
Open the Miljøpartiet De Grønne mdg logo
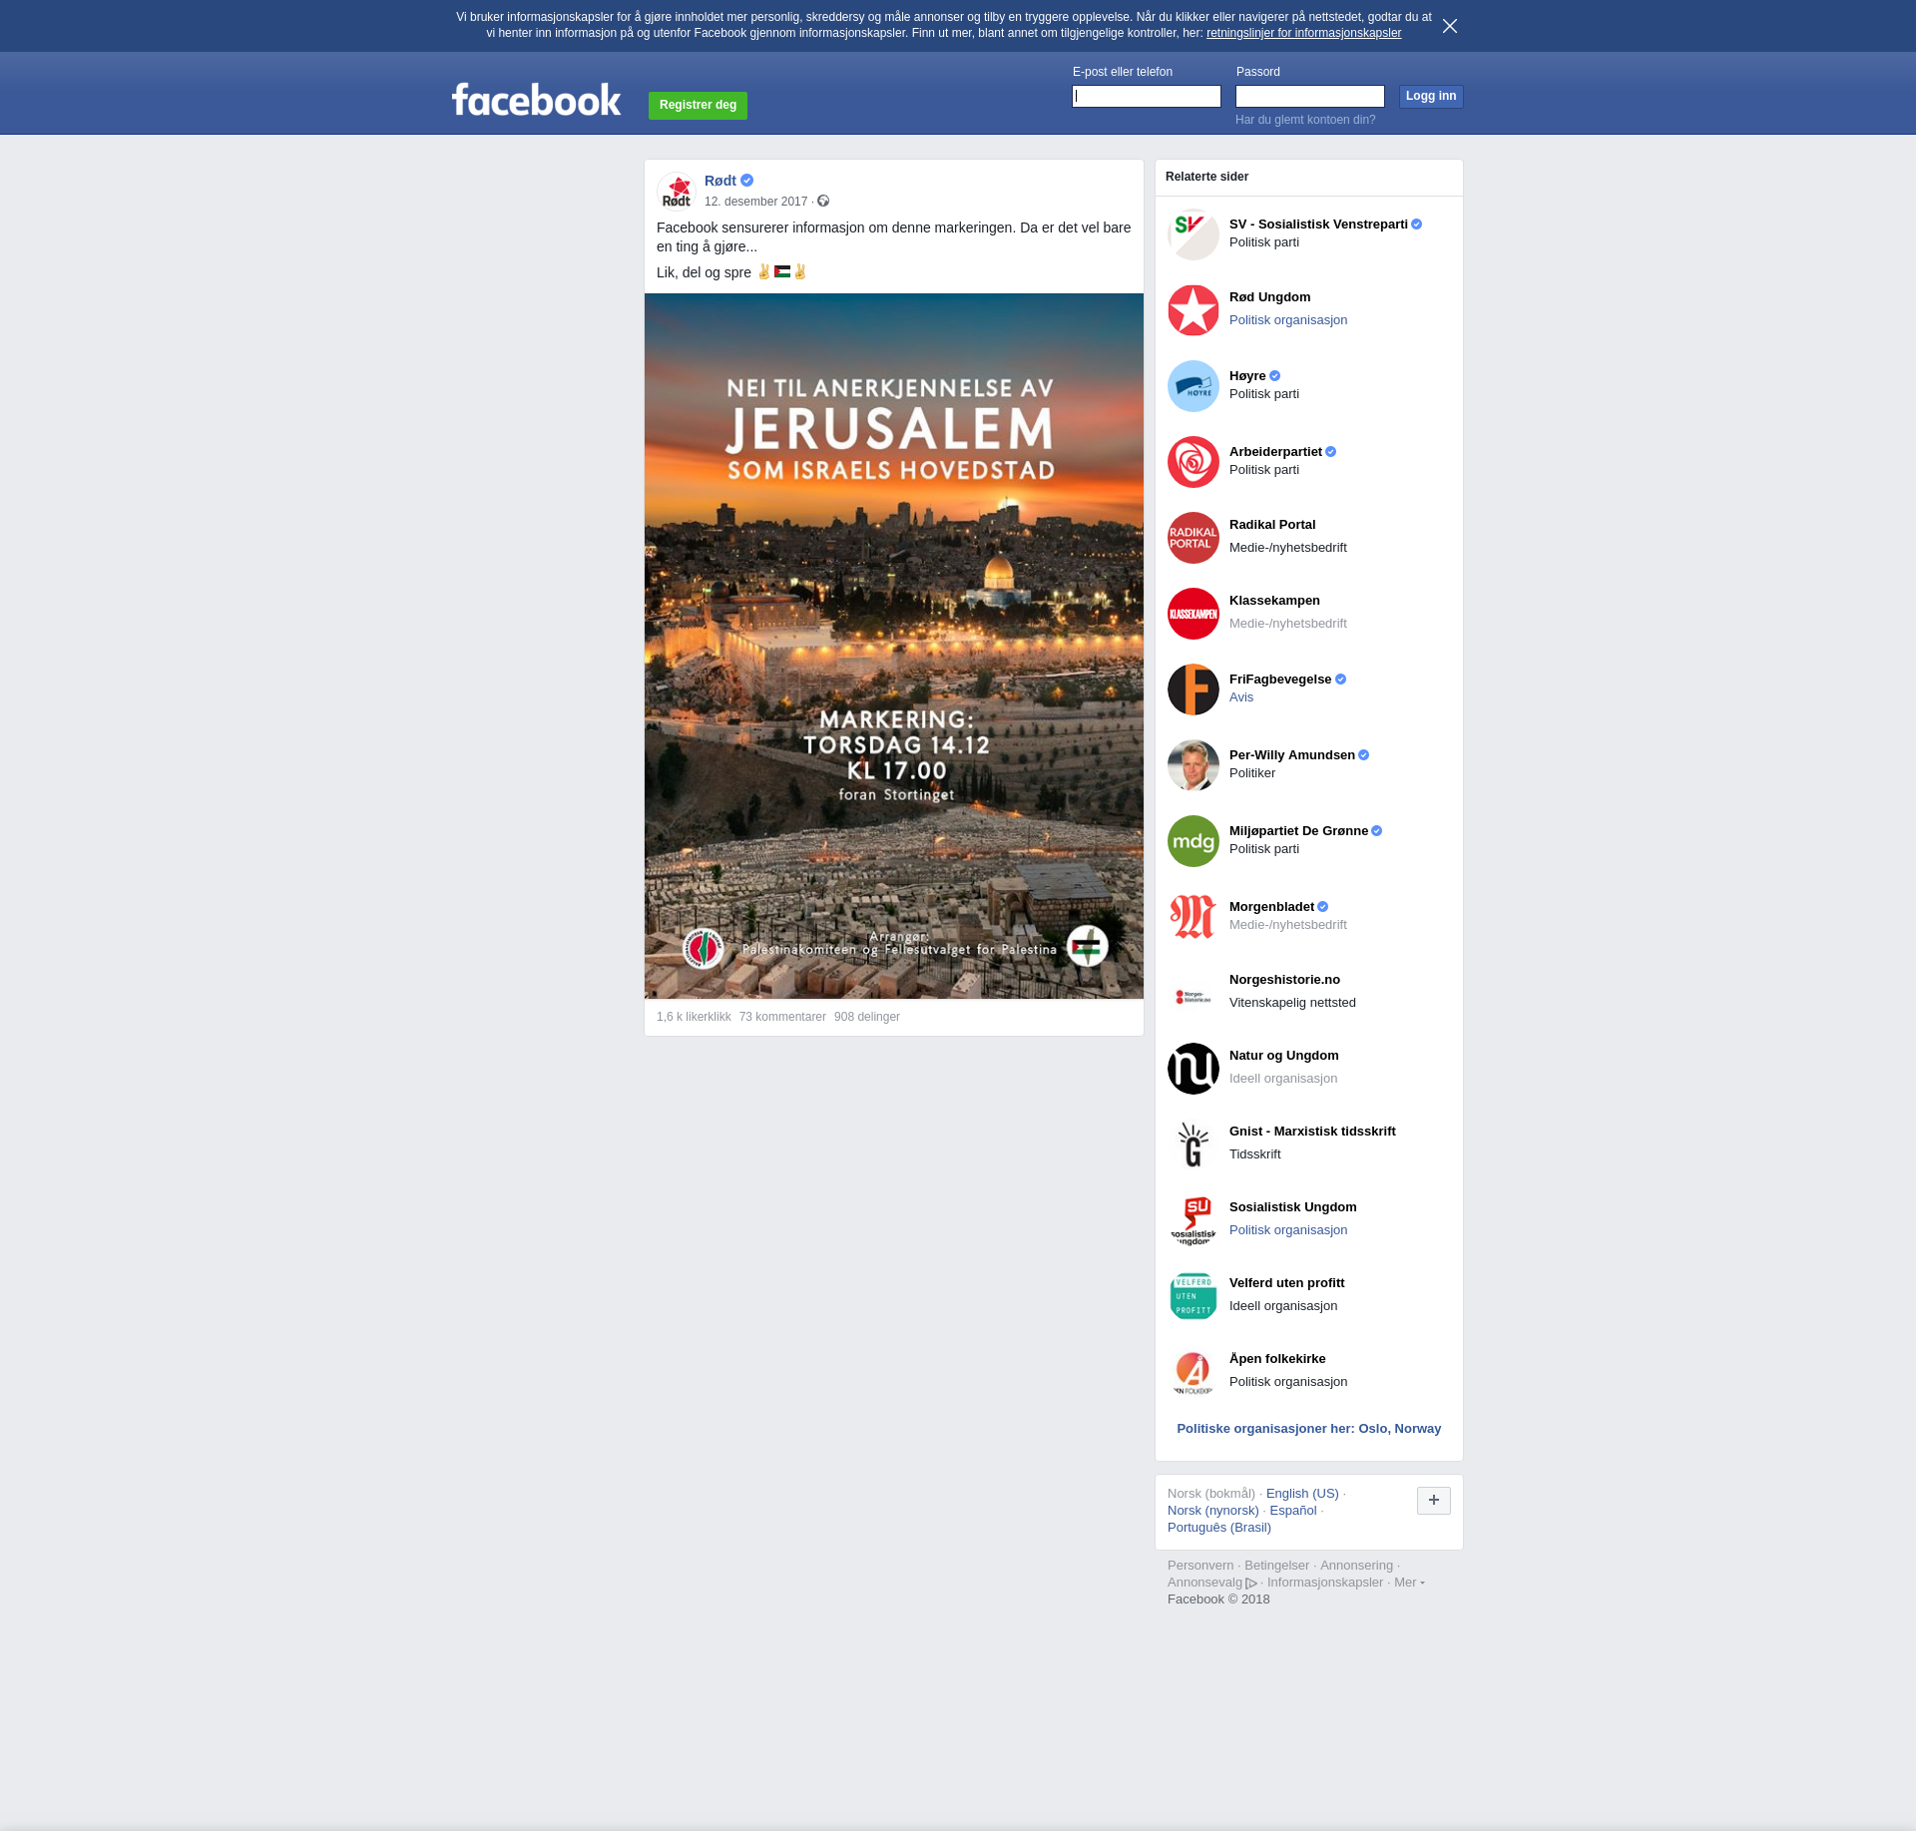(1194, 841)
